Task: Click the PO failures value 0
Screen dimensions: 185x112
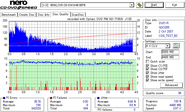Action: [134, 110]
